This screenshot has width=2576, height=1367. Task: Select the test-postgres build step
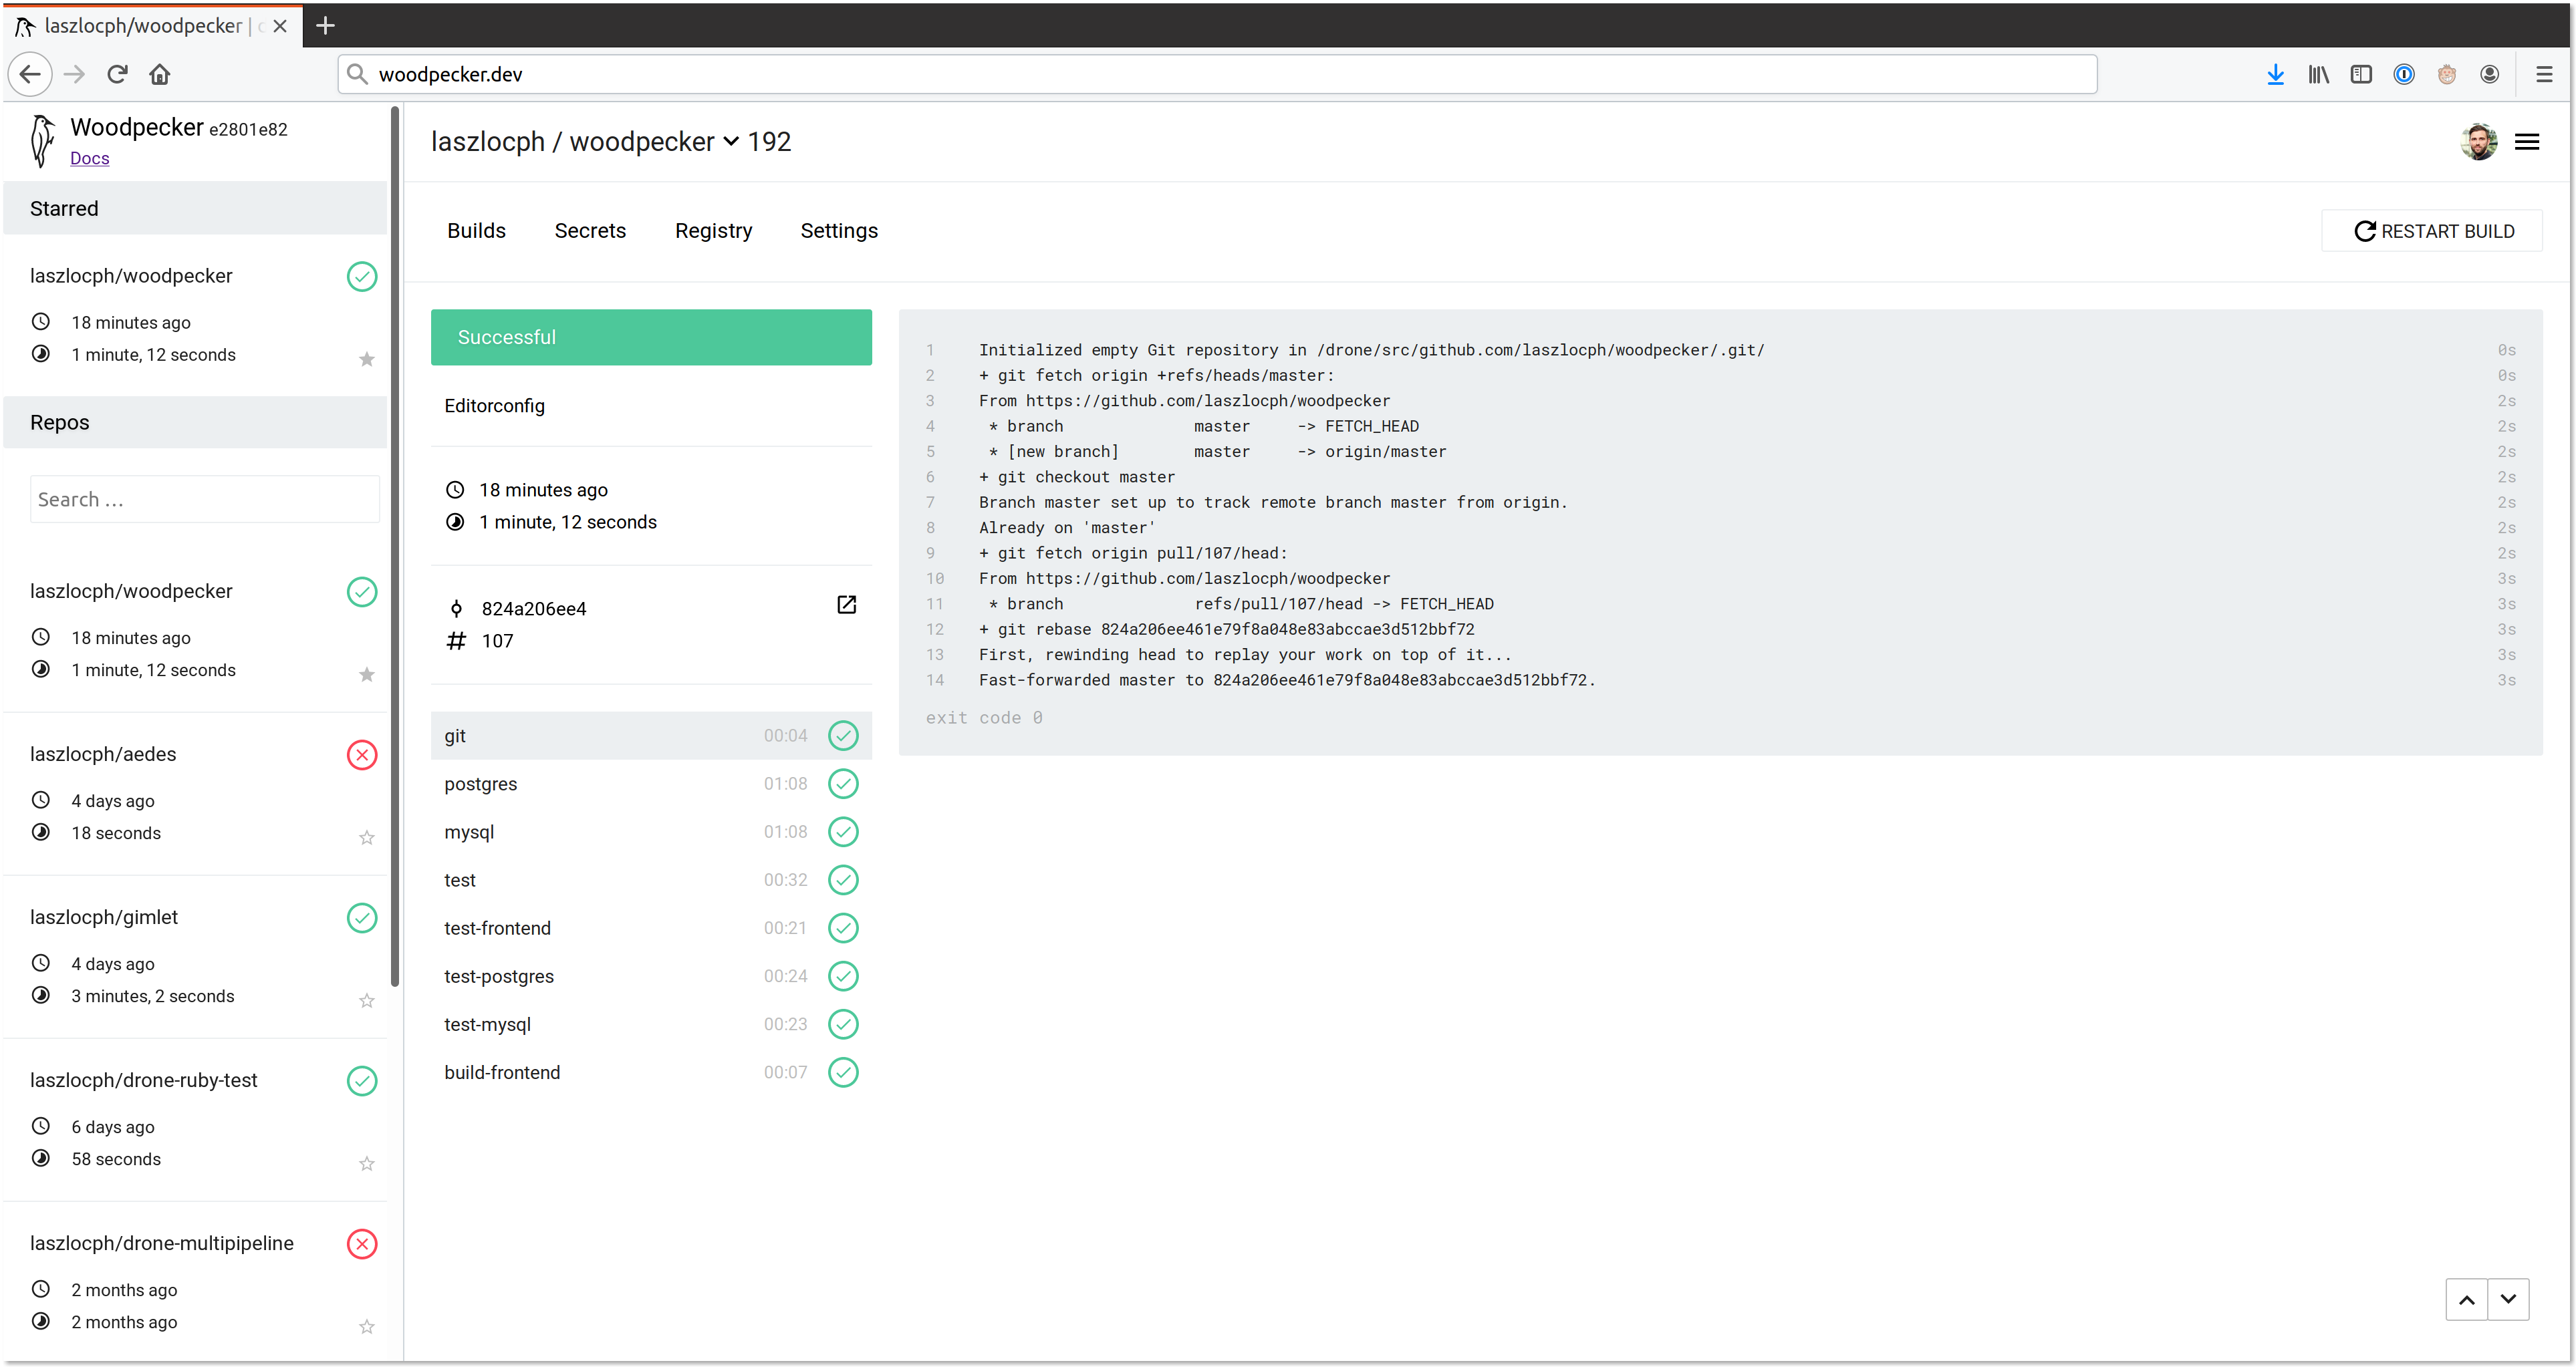pos(651,976)
